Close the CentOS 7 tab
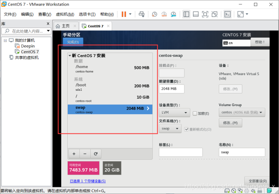 [x=108, y=26]
